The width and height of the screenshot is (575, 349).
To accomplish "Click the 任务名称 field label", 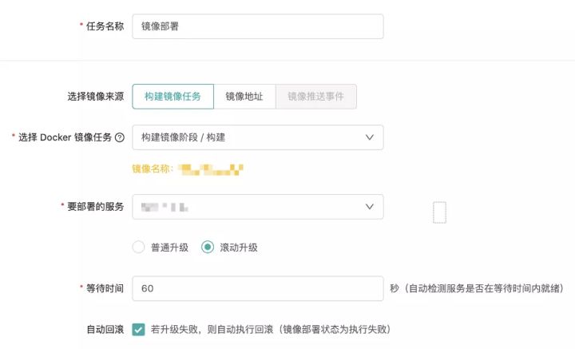I will click(x=105, y=26).
